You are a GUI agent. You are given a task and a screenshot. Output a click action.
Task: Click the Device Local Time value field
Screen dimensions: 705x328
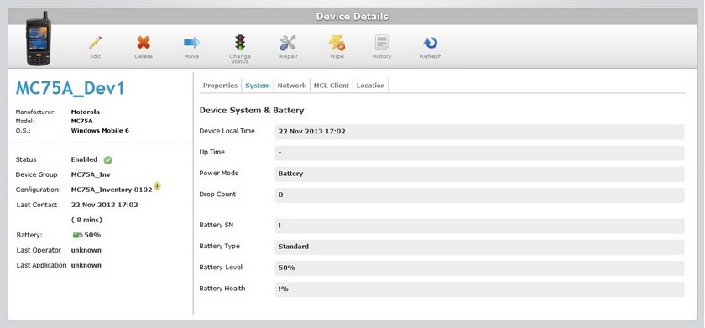(x=479, y=132)
